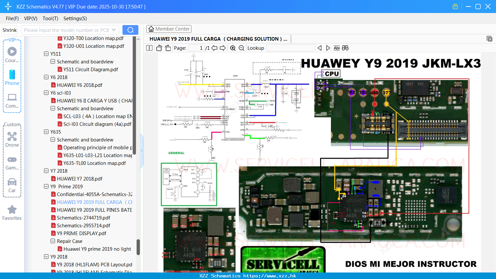Open Y320-U01 Location map.pdf

point(91,46)
